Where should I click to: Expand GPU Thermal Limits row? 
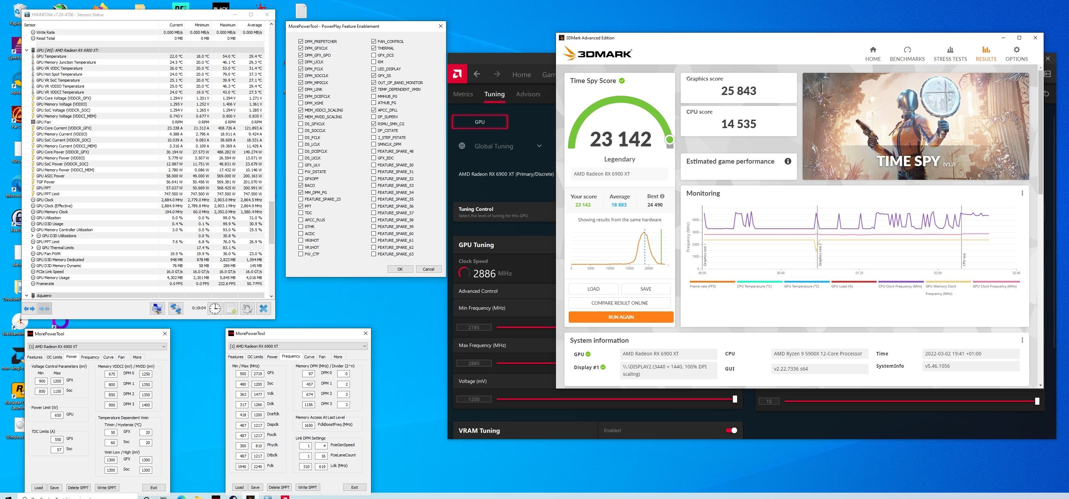32,248
